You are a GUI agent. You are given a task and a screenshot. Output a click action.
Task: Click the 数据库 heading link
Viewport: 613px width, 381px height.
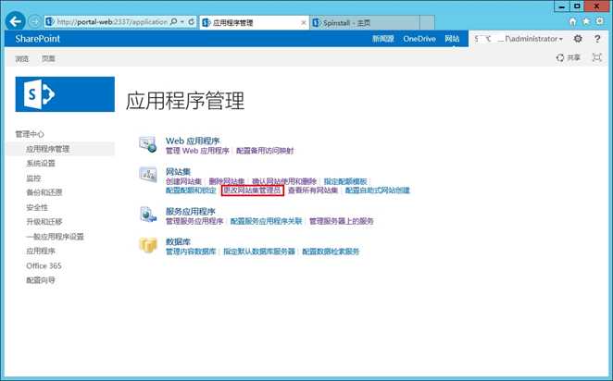click(178, 241)
